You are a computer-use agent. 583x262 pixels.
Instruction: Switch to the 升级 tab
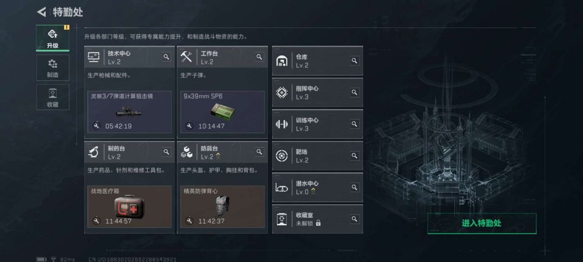53,38
